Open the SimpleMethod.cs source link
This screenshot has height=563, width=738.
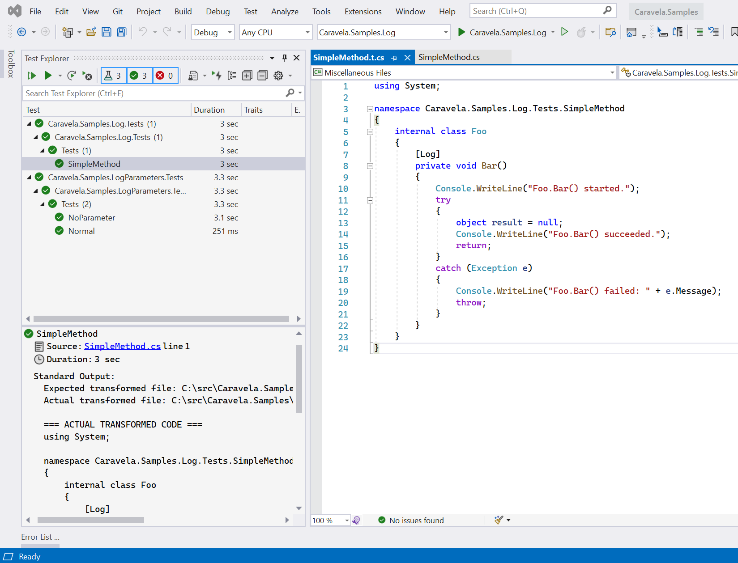click(x=122, y=346)
